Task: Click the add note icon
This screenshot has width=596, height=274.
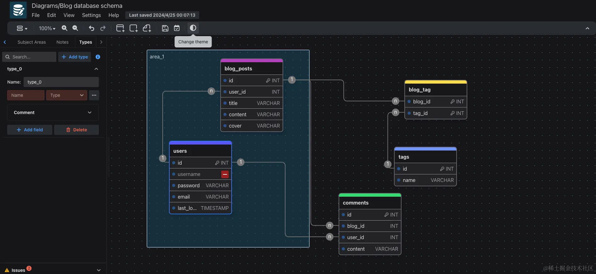Action: point(147,28)
